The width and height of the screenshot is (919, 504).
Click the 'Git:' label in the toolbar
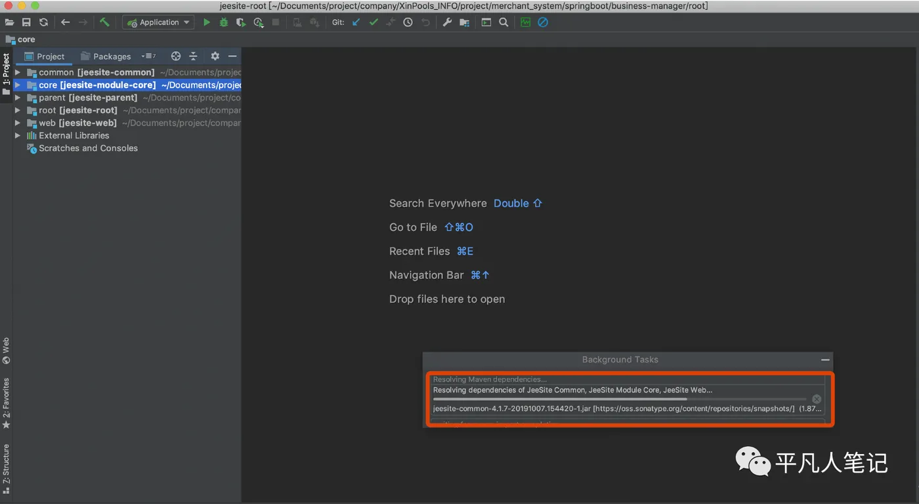[338, 22]
